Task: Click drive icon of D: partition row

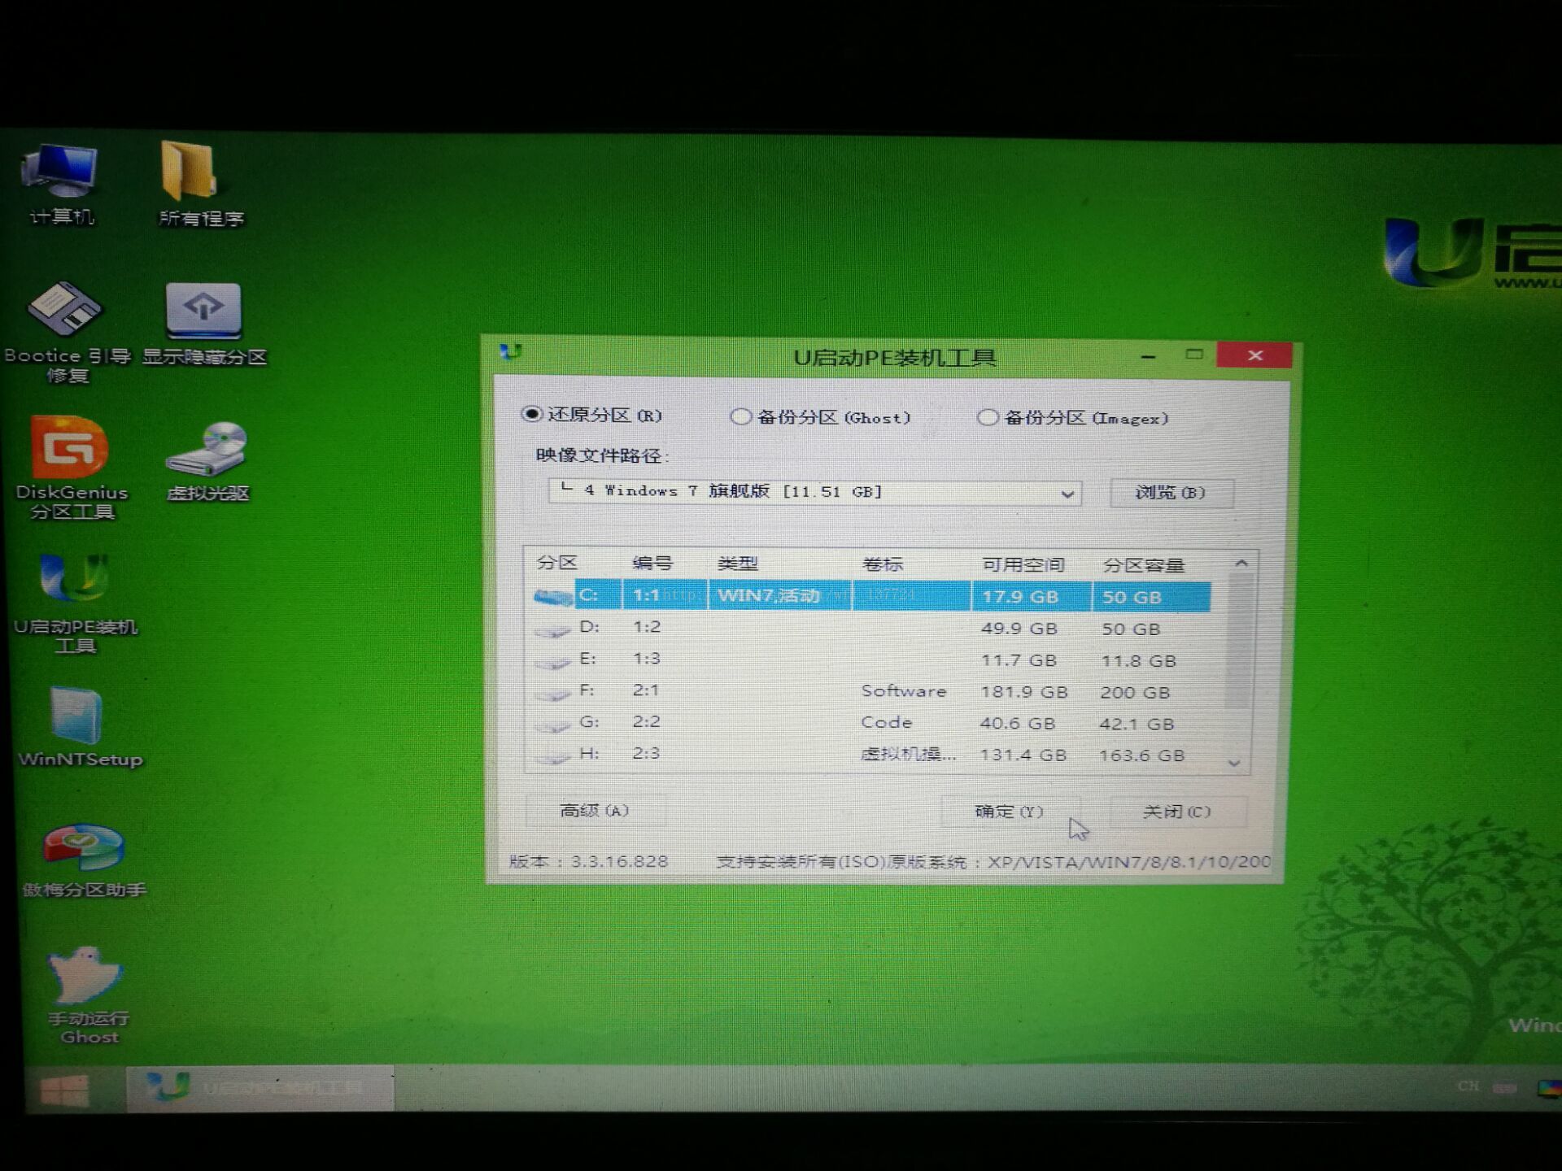Action: 553,629
